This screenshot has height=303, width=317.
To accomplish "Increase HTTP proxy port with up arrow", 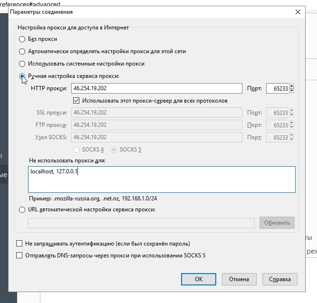I will [291, 86].
